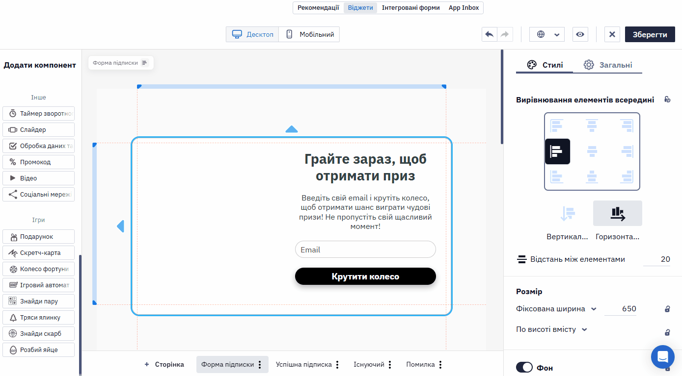Open the Рекомендації tab
Image resolution: width=682 pixels, height=376 pixels.
318,8
